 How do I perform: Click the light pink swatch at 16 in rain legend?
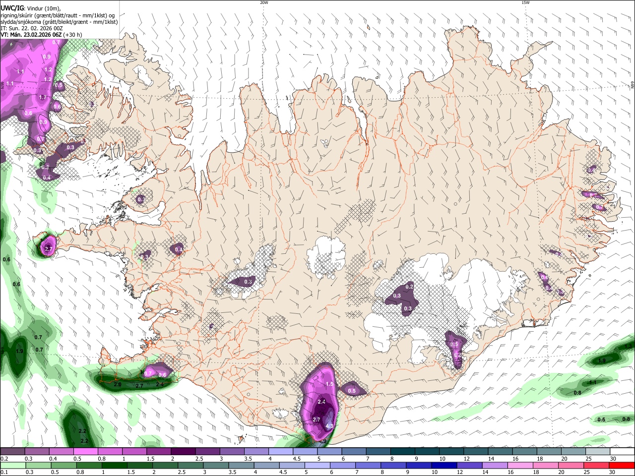[x=519, y=465]
